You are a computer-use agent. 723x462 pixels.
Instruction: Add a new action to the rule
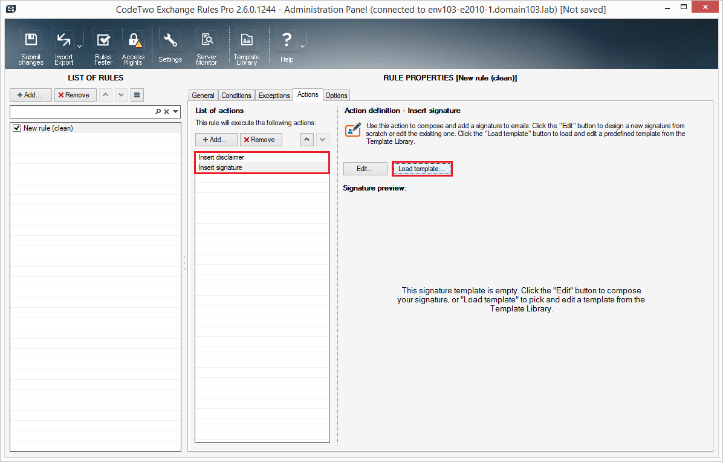point(216,140)
